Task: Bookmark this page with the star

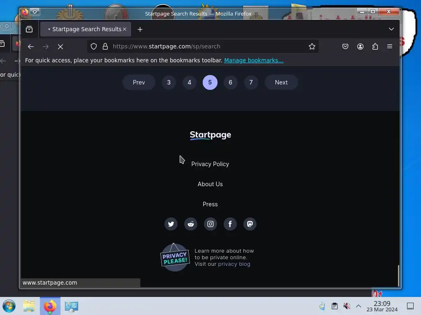Action: (x=312, y=46)
